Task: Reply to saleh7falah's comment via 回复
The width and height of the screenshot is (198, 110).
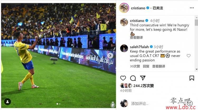Action: [146, 66]
